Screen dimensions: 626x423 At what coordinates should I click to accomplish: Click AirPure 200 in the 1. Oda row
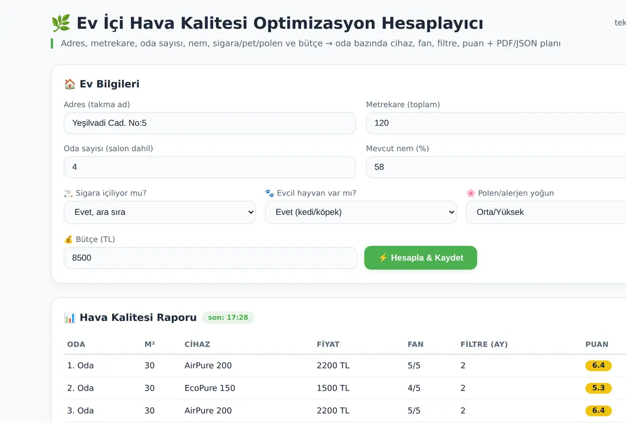[208, 366]
